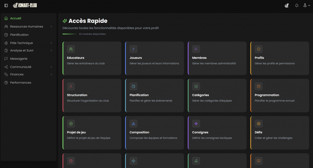Open Planification from the sidebar
The width and height of the screenshot is (313, 168).
(x=19, y=35)
